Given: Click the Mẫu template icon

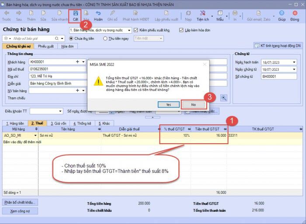Looking at the screenshot, I should click(x=220, y=15).
